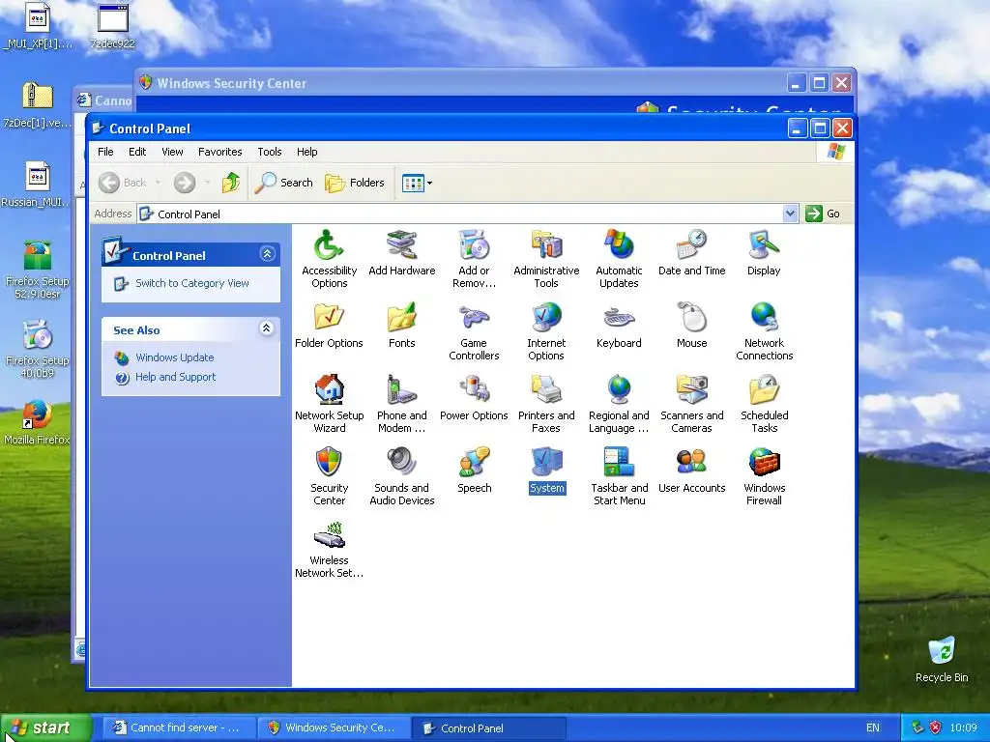The image size is (990, 742).
Task: Open the Tools menu
Action: (x=269, y=152)
